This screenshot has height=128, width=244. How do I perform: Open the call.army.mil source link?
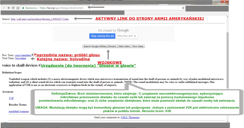pyautogui.click(x=40, y=19)
